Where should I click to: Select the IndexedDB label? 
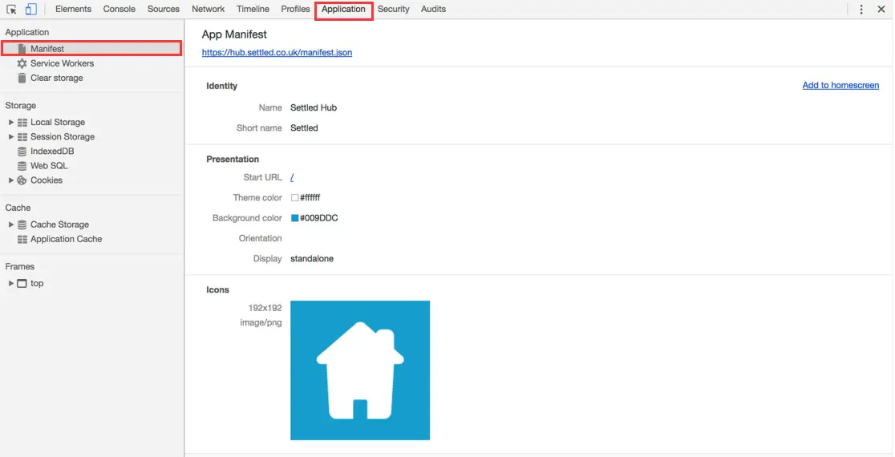click(52, 152)
